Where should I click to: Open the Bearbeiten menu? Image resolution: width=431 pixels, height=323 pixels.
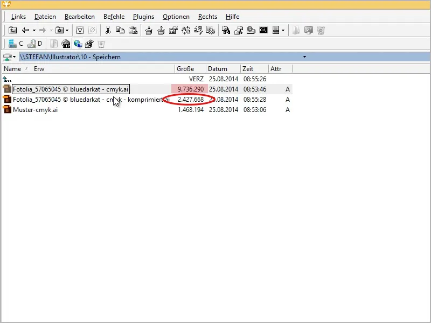click(80, 17)
